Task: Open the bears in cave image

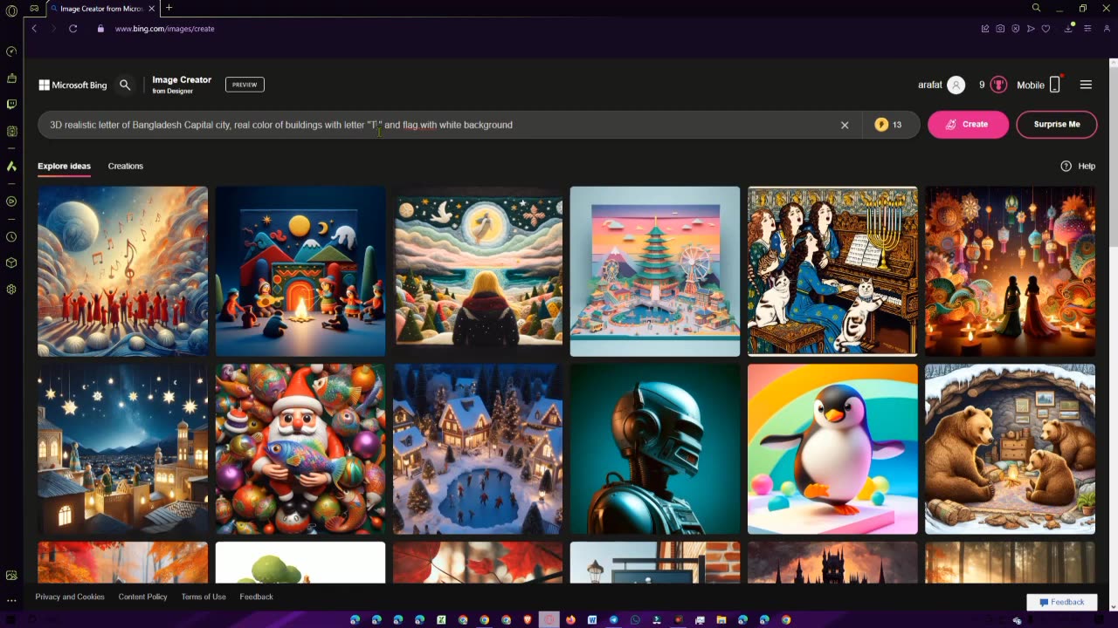Action: (x=1010, y=449)
